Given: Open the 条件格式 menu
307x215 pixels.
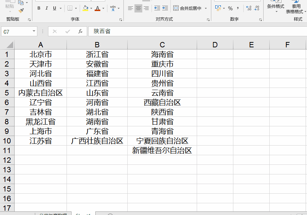Looking at the screenshot, I should (x=275, y=7).
